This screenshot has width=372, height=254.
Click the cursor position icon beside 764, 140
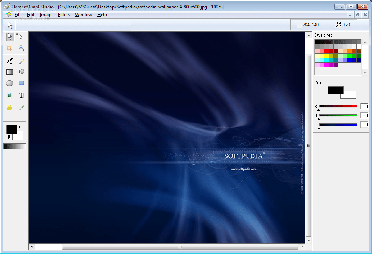[x=300, y=25]
